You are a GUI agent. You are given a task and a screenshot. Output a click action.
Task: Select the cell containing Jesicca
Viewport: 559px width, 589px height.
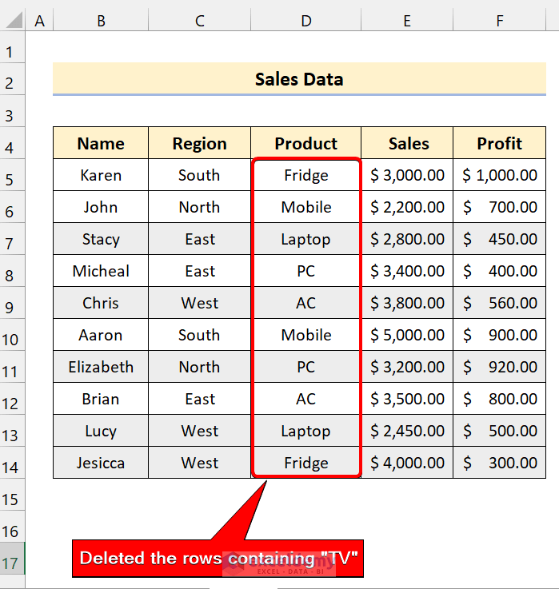click(x=101, y=462)
